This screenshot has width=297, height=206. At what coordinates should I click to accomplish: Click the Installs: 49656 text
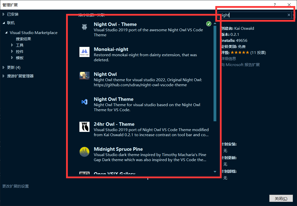(x=234, y=40)
